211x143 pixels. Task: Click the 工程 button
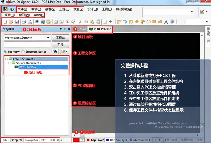[x=60, y=45]
